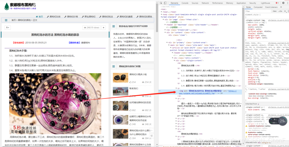Switch to the Console tab
Image resolution: width=289 pixels, height=147 pixels.
pos(185,3)
